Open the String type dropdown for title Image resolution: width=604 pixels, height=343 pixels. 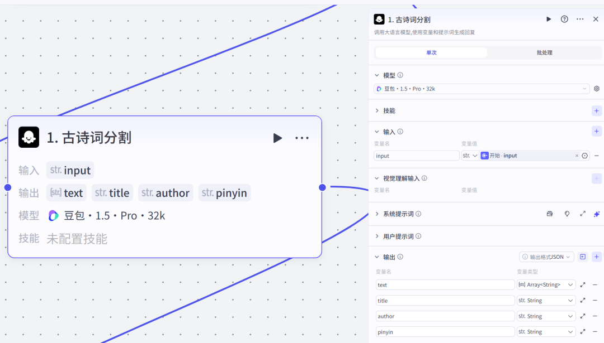pyautogui.click(x=546, y=301)
